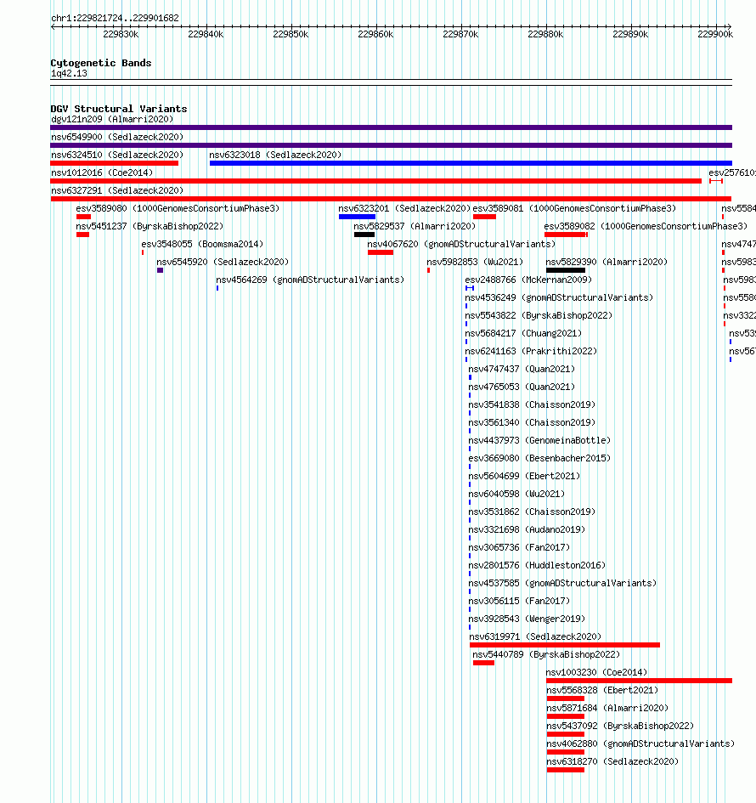Viewport: 756px width, 803px height.
Task: Click the DGV Structural Variants track title
Action: [119, 109]
